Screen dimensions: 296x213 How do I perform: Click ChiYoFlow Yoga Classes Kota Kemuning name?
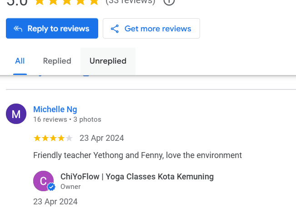[x=137, y=177]
